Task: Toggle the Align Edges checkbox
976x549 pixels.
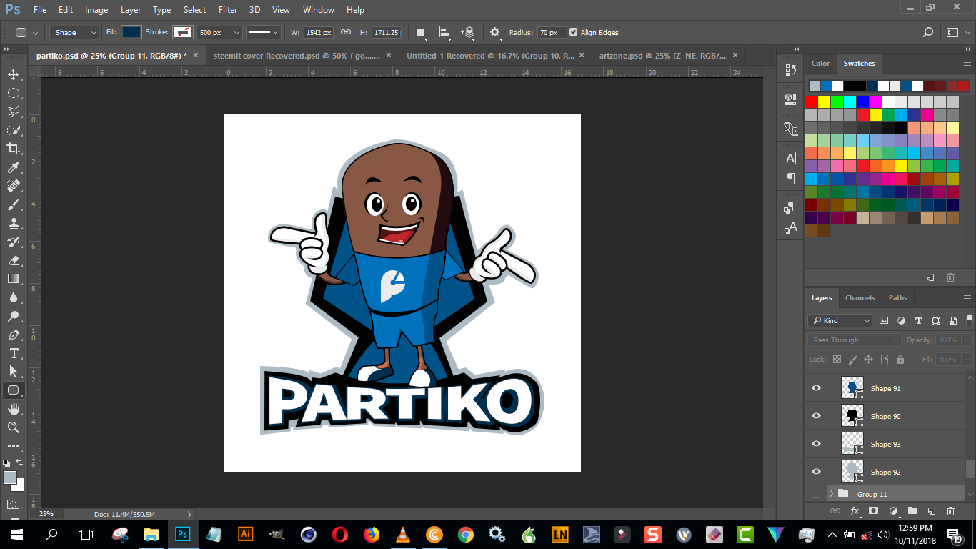Action: pos(574,32)
